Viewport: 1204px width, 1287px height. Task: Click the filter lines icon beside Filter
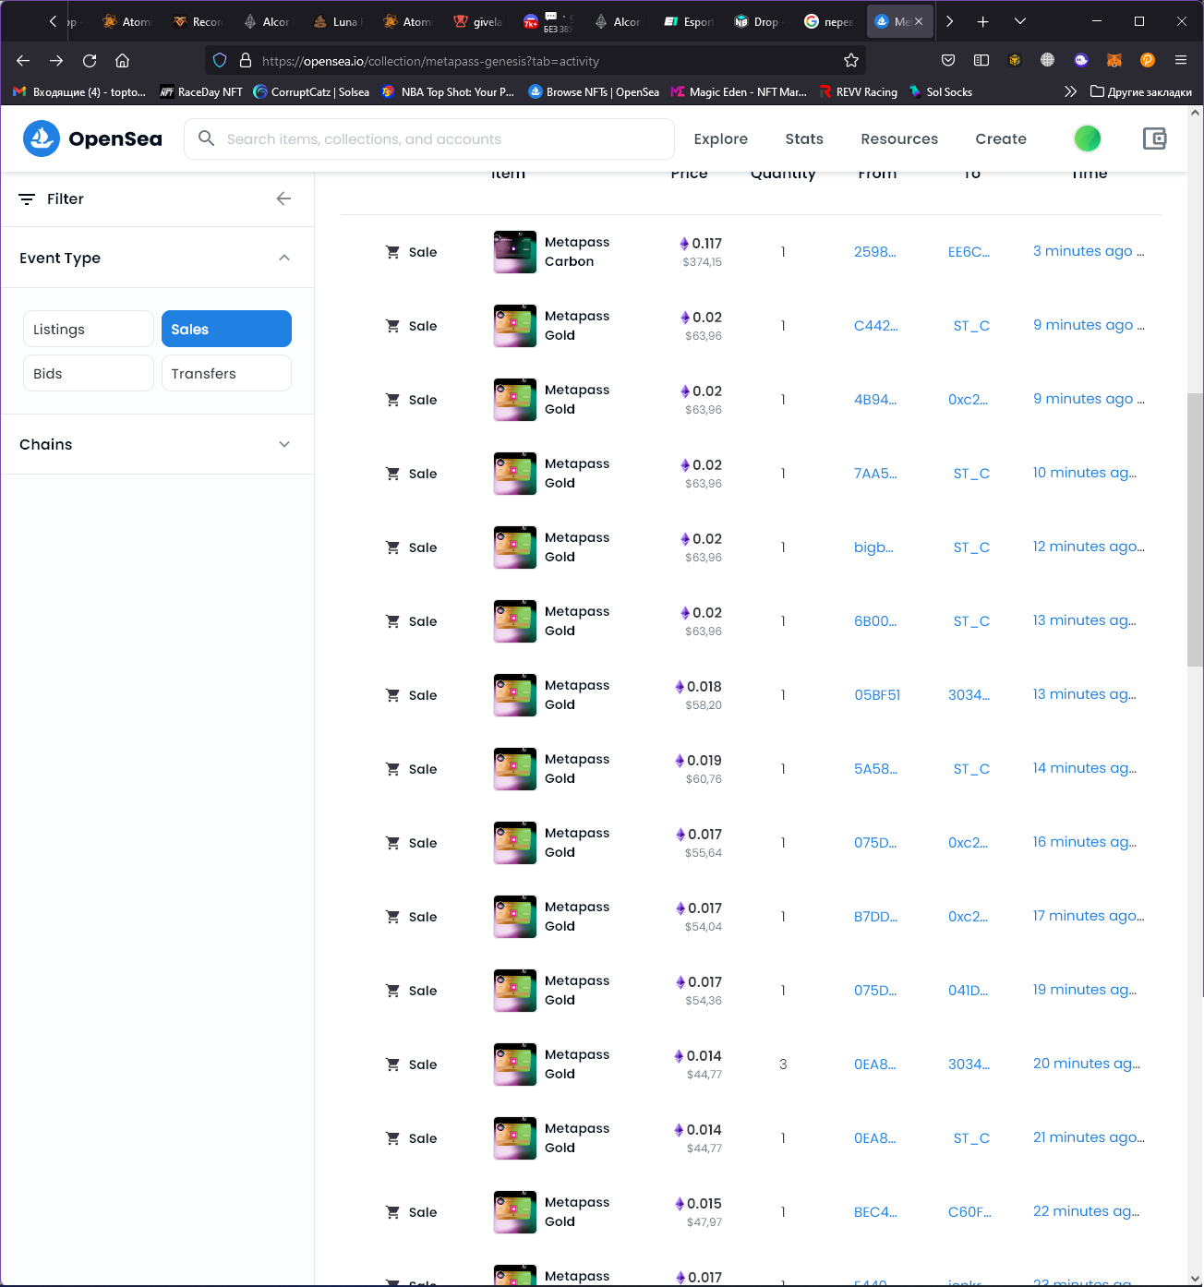pyautogui.click(x=27, y=199)
